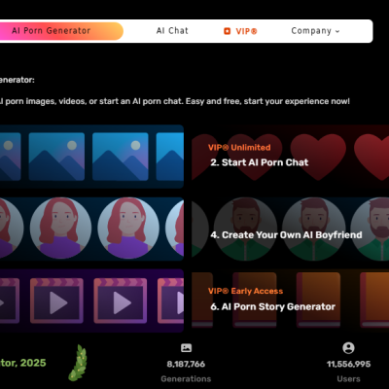The image size is (389, 389).
Task: Click the 8,187,766 generations counter
Action: point(186,364)
